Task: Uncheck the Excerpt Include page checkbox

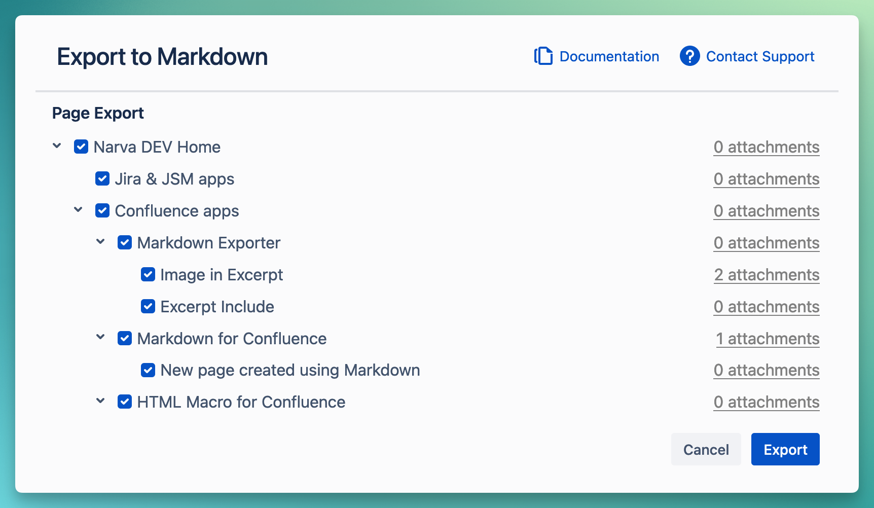Action: point(148,307)
